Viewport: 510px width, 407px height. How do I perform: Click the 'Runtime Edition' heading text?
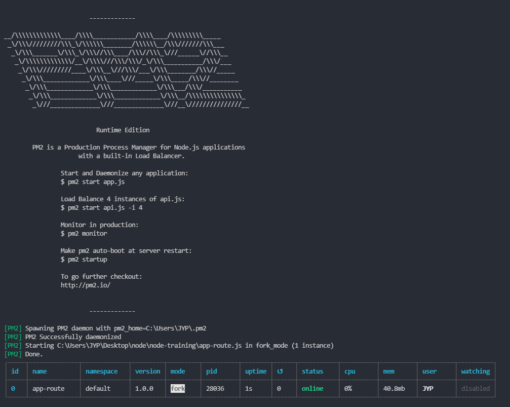click(123, 130)
